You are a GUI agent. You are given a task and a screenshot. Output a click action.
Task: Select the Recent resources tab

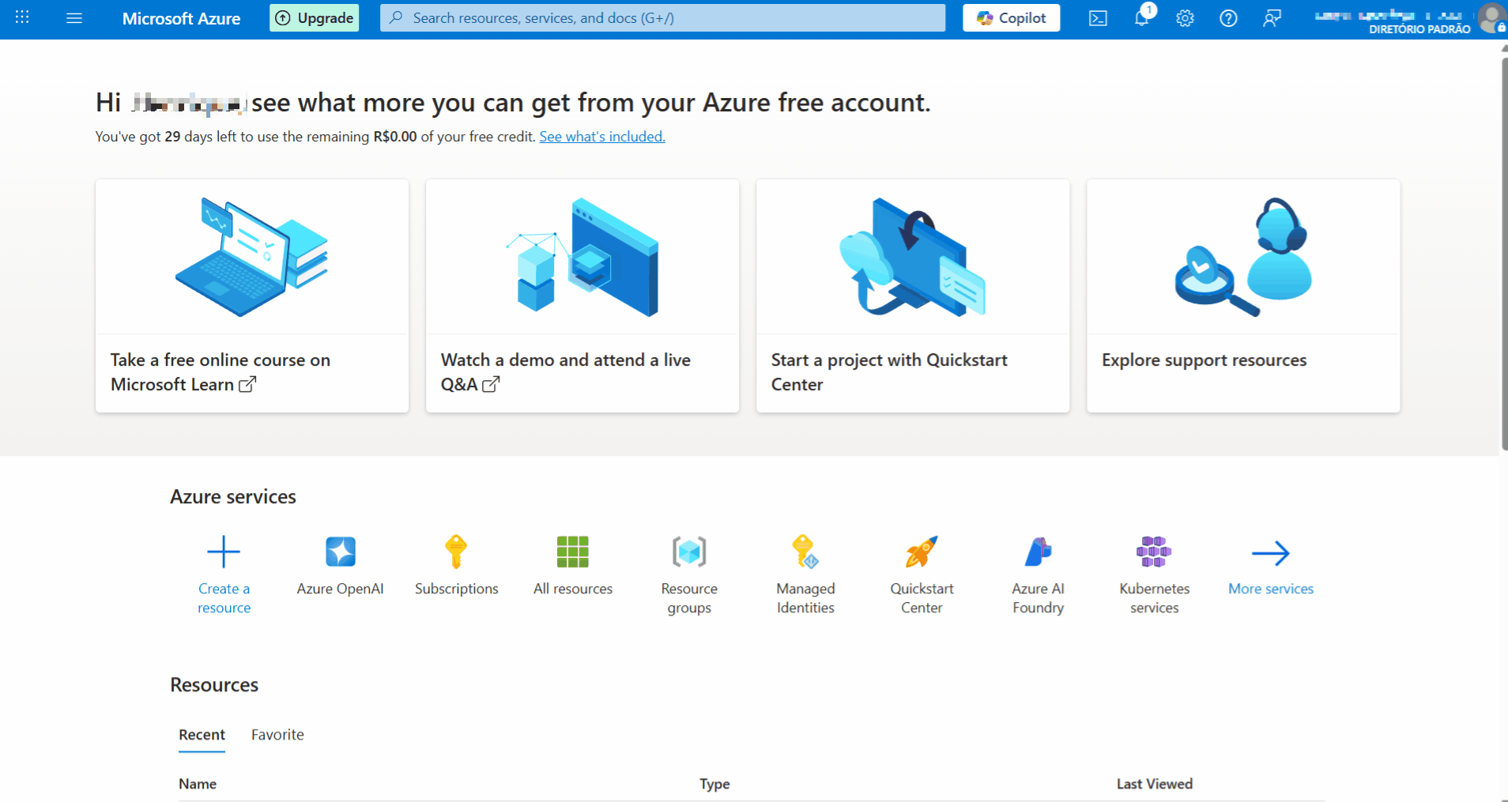click(x=202, y=735)
